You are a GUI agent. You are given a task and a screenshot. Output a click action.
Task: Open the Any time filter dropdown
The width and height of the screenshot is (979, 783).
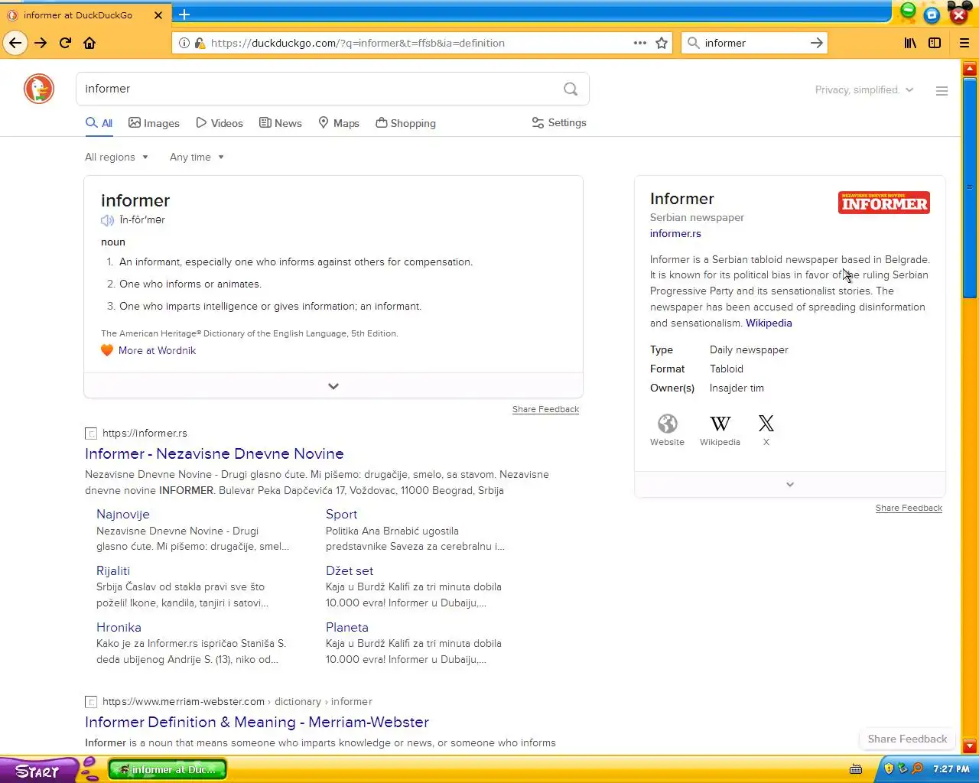pos(197,158)
